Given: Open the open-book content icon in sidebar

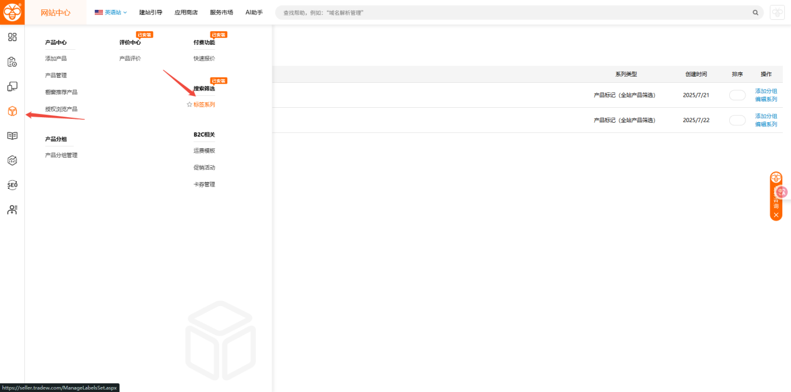Looking at the screenshot, I should pos(12,136).
